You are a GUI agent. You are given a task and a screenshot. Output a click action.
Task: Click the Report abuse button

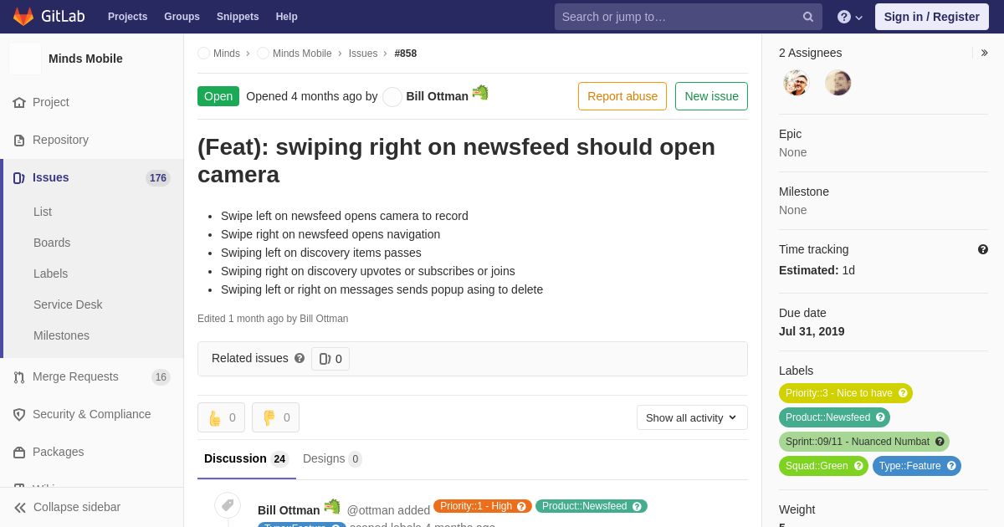622,96
